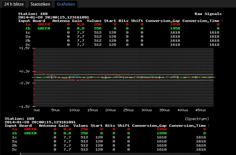Screen dimensions: 236x155
Task: Click the red trace dip near 100us
Action: coord(77,80)
